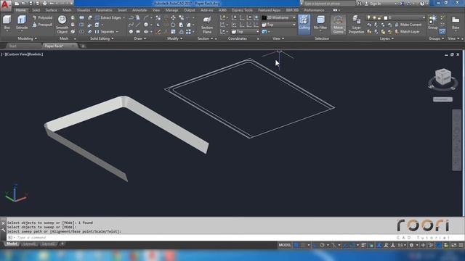This screenshot has width=465, height=261.
Task: Click the Make Current layer button
Action: coord(408,25)
